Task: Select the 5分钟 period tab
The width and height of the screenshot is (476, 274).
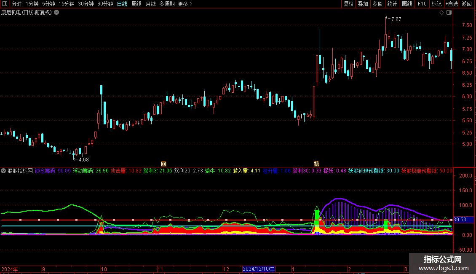Action: coord(48,4)
